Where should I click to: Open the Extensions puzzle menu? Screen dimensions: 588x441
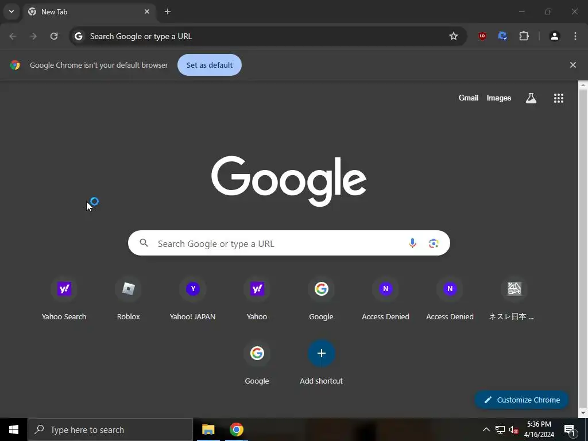click(x=524, y=36)
